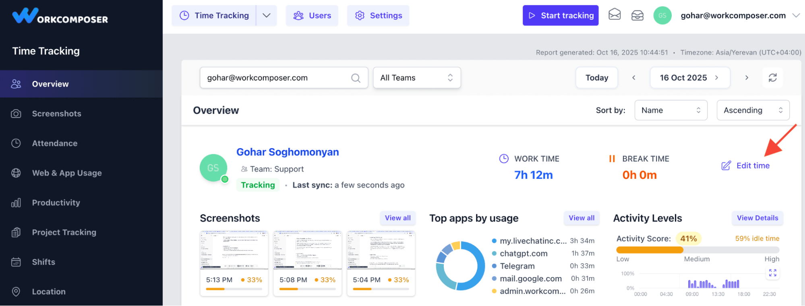This screenshot has width=805, height=306.
Task: Go to the next day arrow
Action: point(747,78)
